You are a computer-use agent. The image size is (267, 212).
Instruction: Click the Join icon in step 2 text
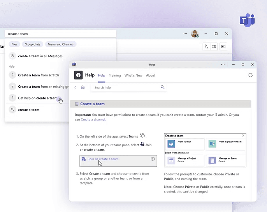coord(142,144)
